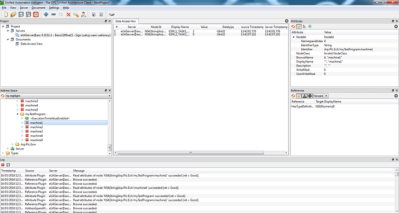This screenshot has width=399, height=213.
Task: Click the Datatype column header in Data Access View
Action: (228, 27)
